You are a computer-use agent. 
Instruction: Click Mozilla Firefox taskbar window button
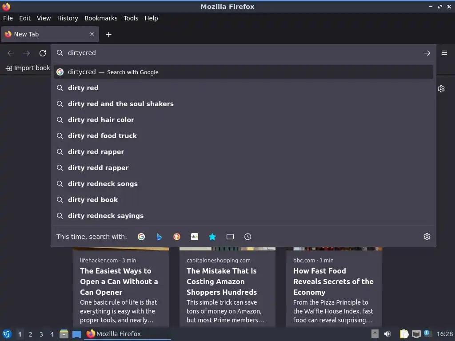(x=128, y=334)
